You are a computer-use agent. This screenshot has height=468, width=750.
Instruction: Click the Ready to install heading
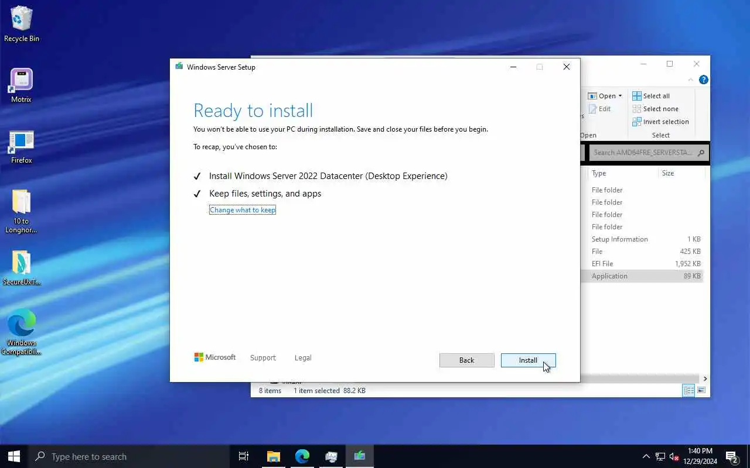coord(253,111)
